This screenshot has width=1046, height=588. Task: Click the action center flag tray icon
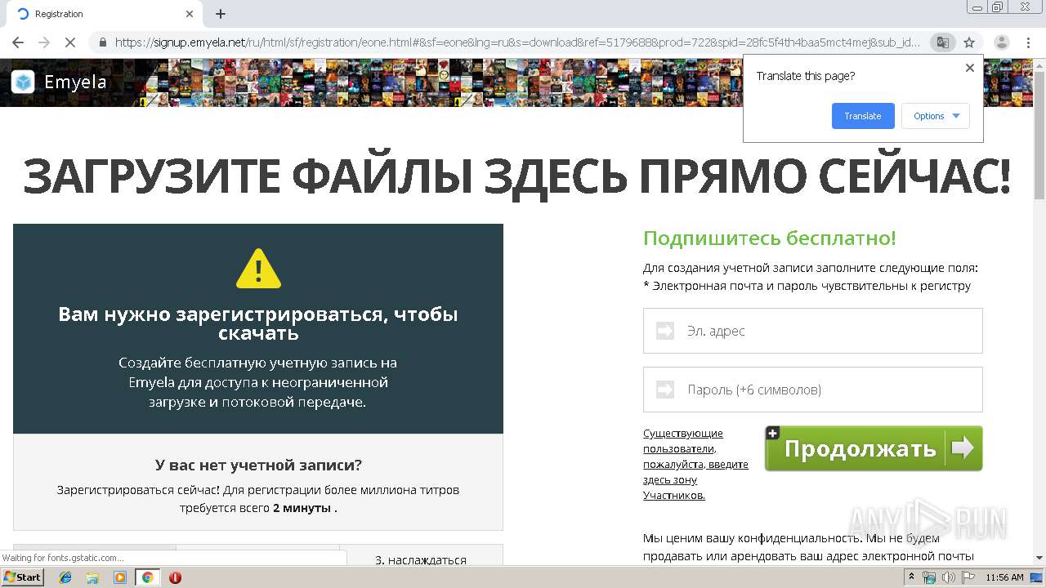pyautogui.click(x=968, y=577)
